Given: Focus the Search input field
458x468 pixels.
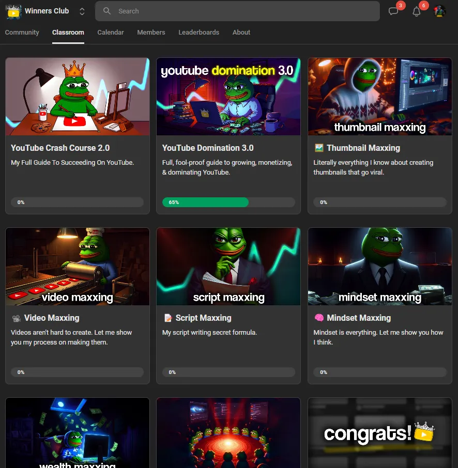Looking at the screenshot, I should [x=237, y=11].
